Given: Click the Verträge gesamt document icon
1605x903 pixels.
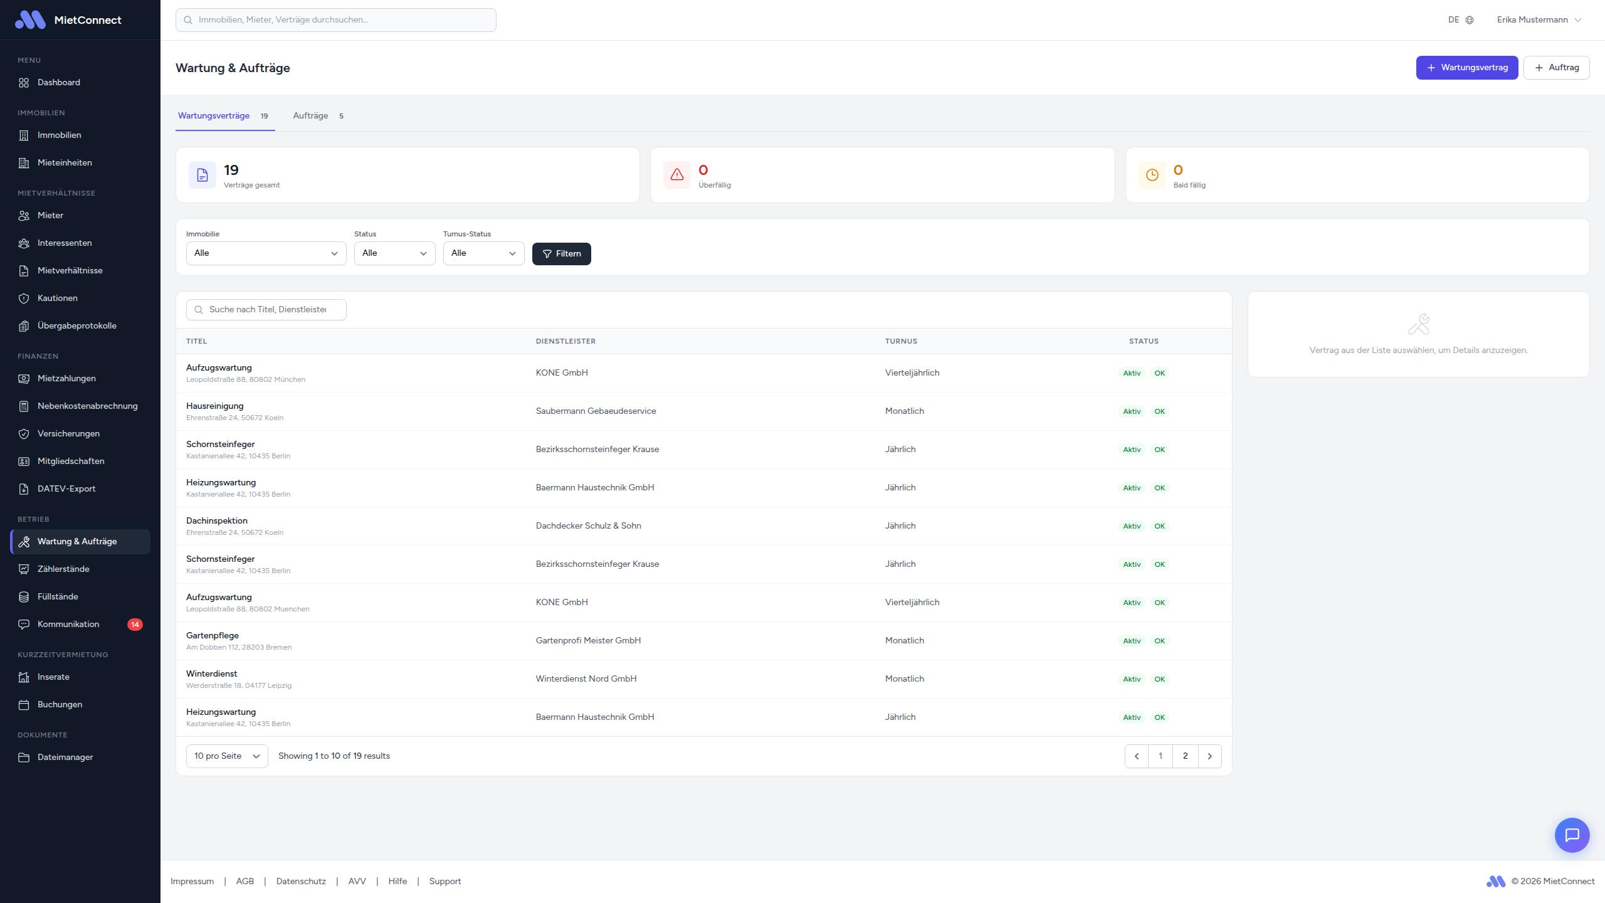Looking at the screenshot, I should pyautogui.click(x=202, y=175).
